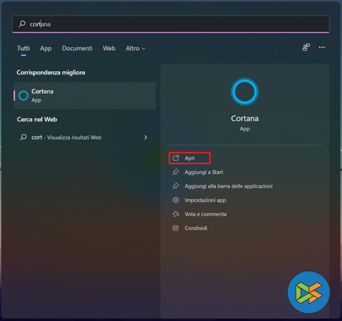Click the star icon beside Vota e commenta

tap(176, 214)
